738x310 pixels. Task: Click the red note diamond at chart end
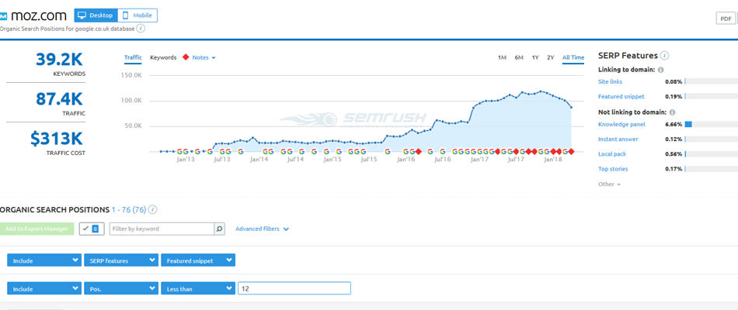click(x=571, y=151)
